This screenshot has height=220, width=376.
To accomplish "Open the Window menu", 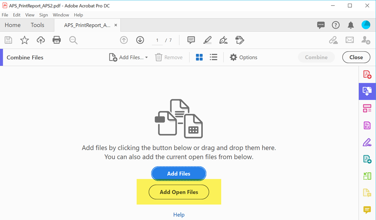I will point(61,15).
